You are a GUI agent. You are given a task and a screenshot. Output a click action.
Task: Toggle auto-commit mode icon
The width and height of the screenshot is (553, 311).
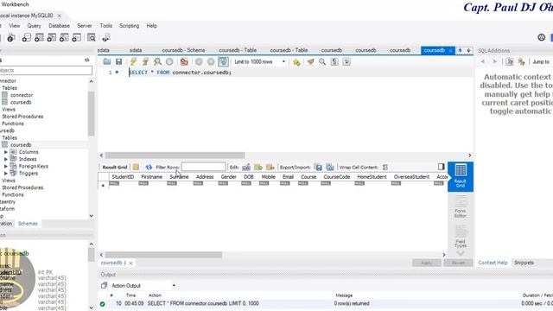223,61
